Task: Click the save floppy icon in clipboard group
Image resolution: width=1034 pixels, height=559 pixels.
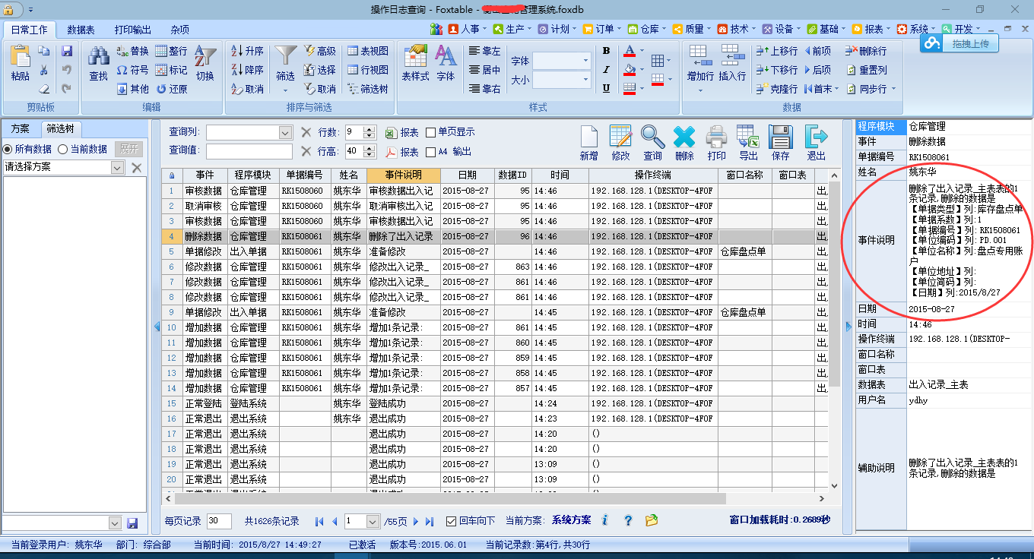Action: (x=66, y=51)
